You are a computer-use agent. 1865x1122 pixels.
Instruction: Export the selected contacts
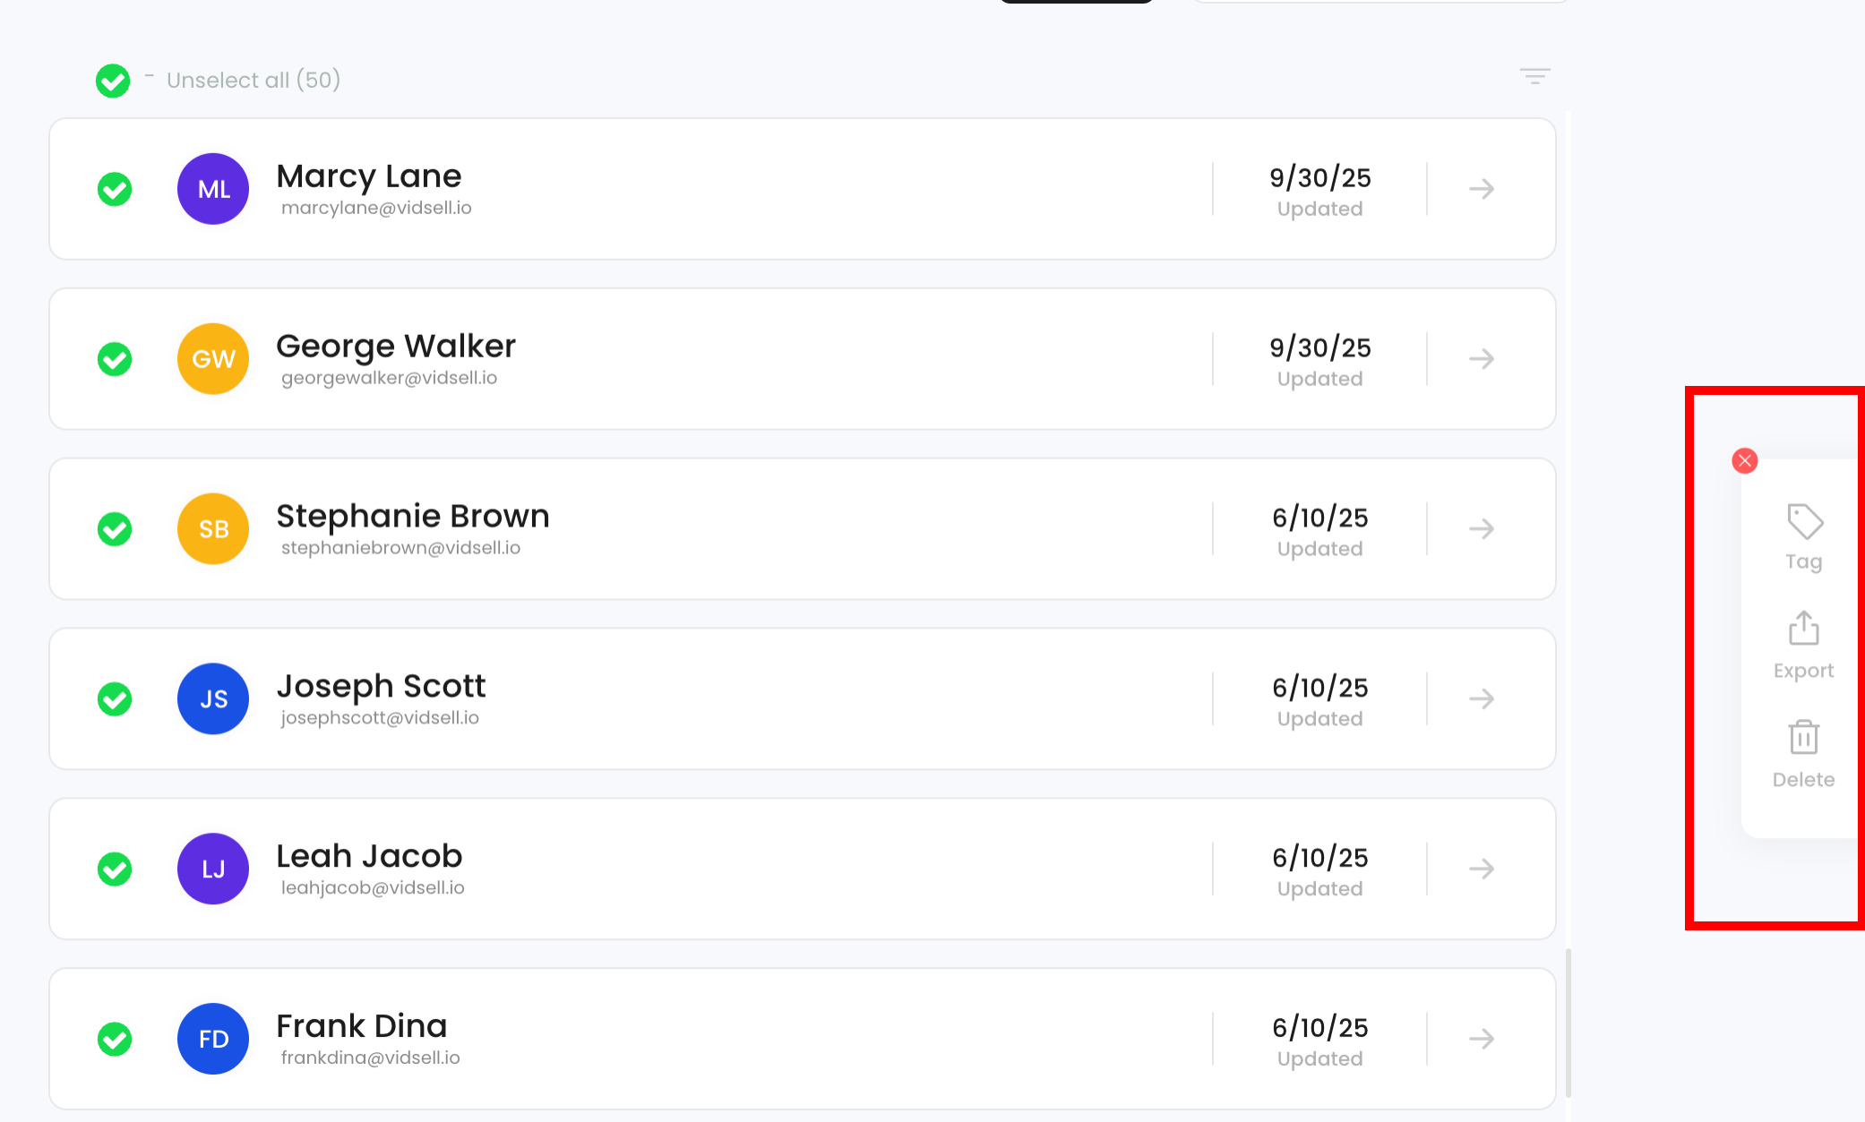[1803, 630]
